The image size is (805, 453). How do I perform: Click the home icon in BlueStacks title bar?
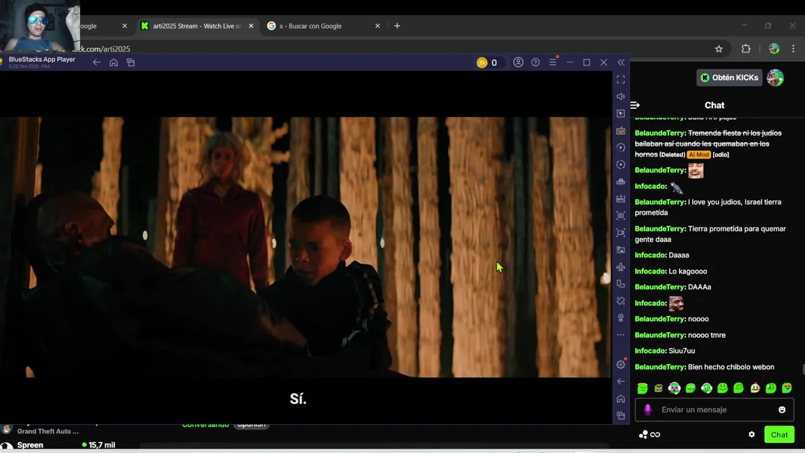[114, 62]
